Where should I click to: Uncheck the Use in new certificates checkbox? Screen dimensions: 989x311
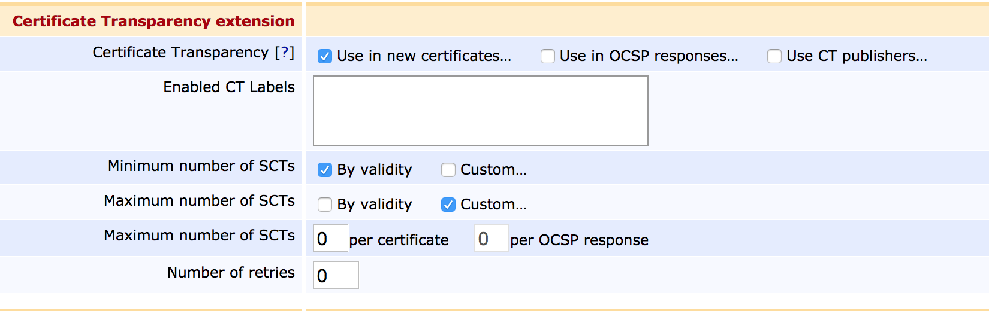click(325, 56)
